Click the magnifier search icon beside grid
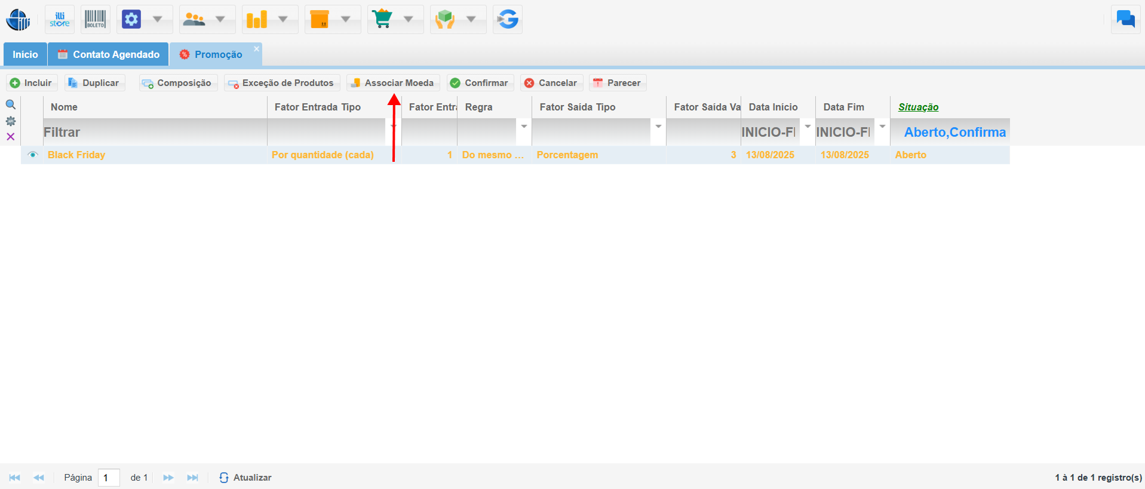1145x489 pixels. (10, 105)
